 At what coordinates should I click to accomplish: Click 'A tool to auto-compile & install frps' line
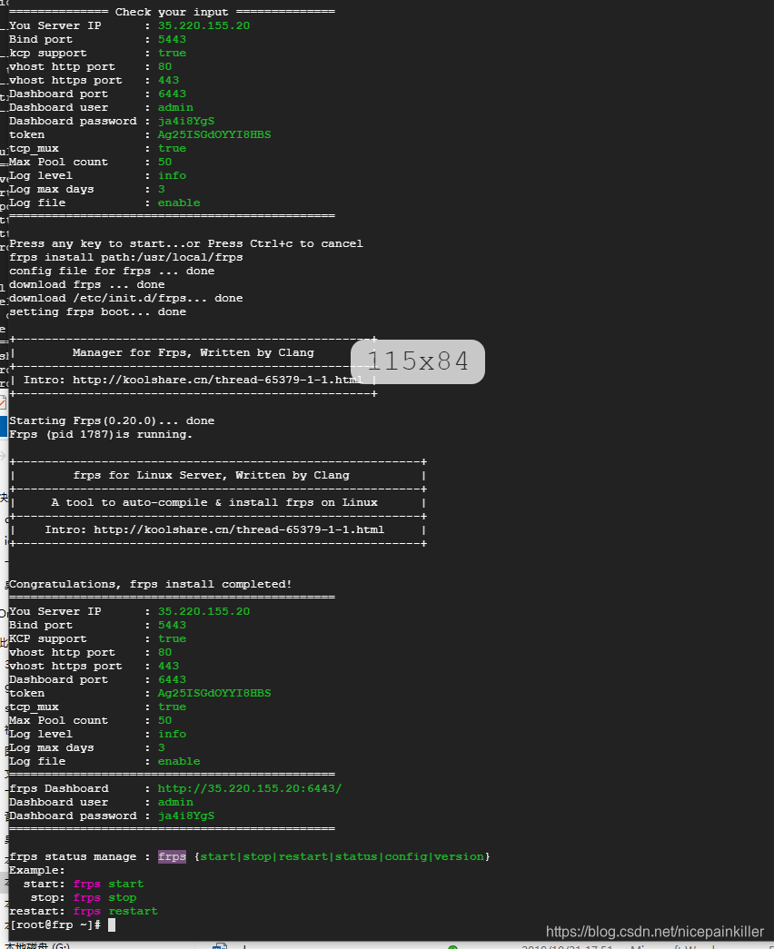coord(214,502)
